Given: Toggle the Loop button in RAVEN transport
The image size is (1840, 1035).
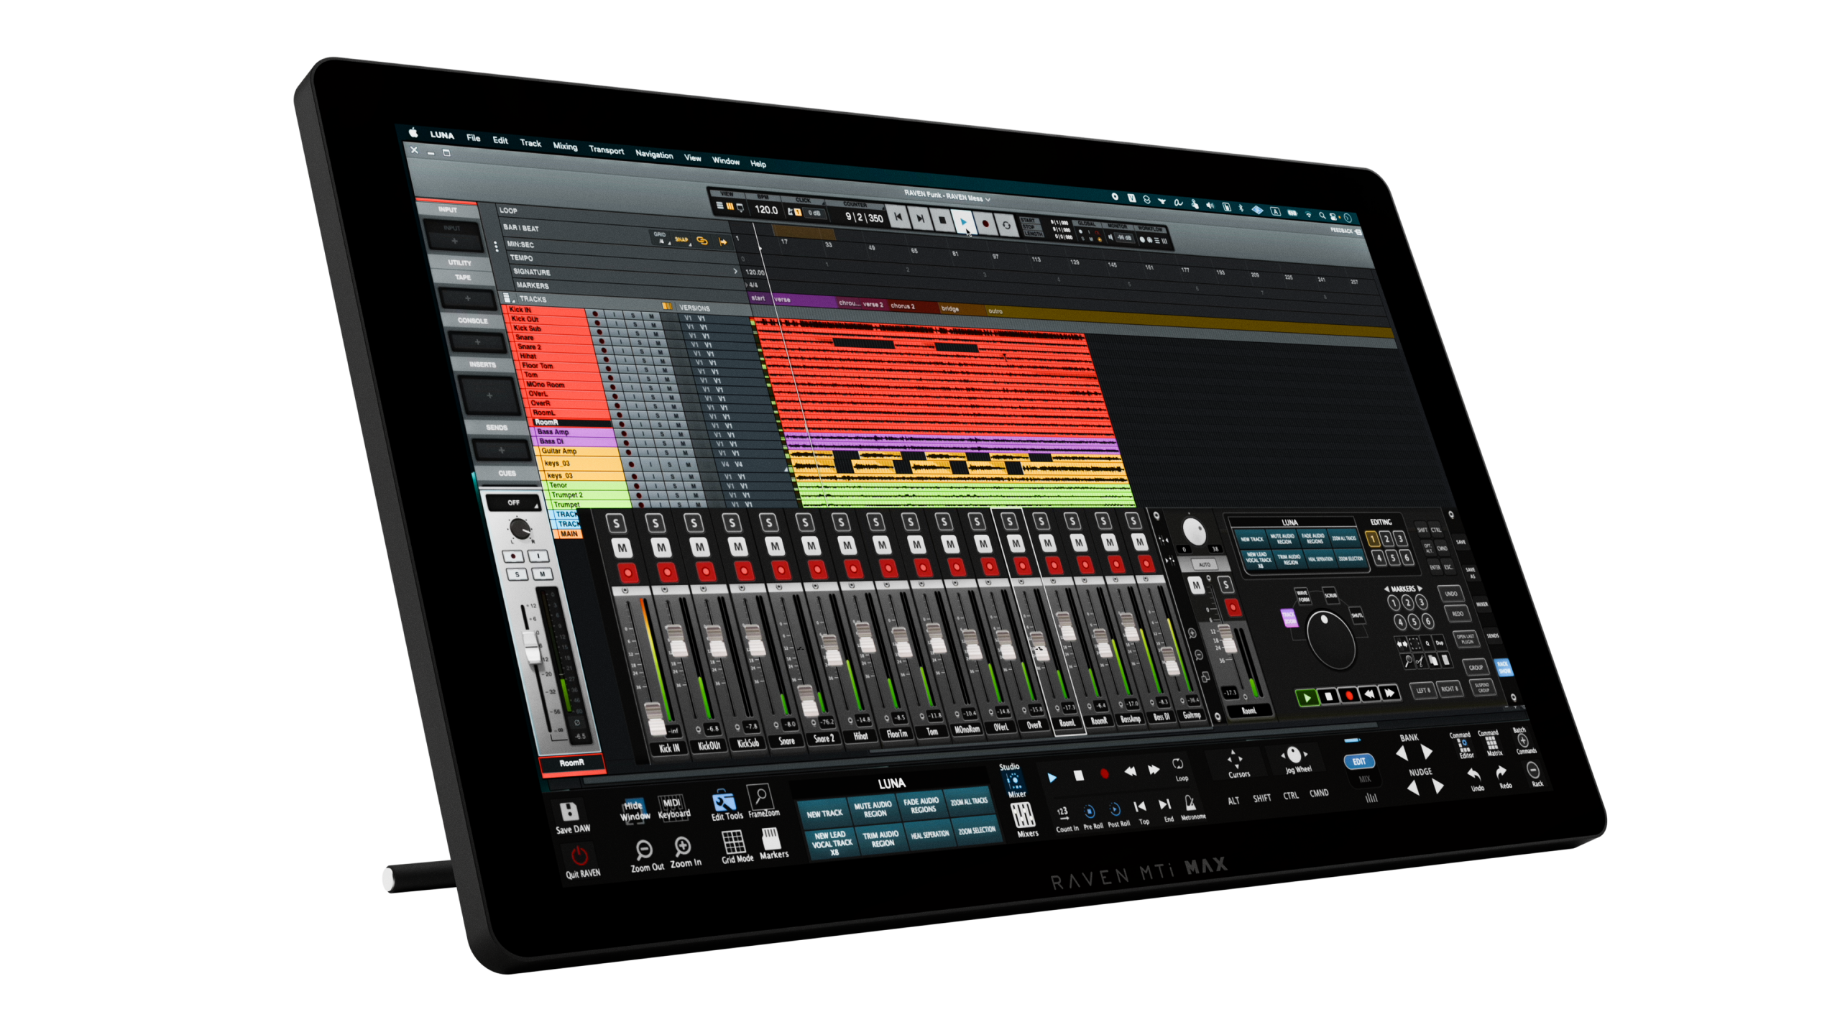Looking at the screenshot, I should point(1177,764).
